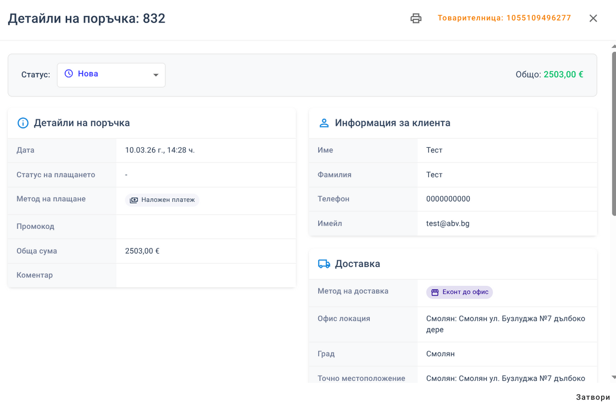Select the Наложен платеж payment chip
The height and width of the screenshot is (409, 616).
click(x=162, y=200)
